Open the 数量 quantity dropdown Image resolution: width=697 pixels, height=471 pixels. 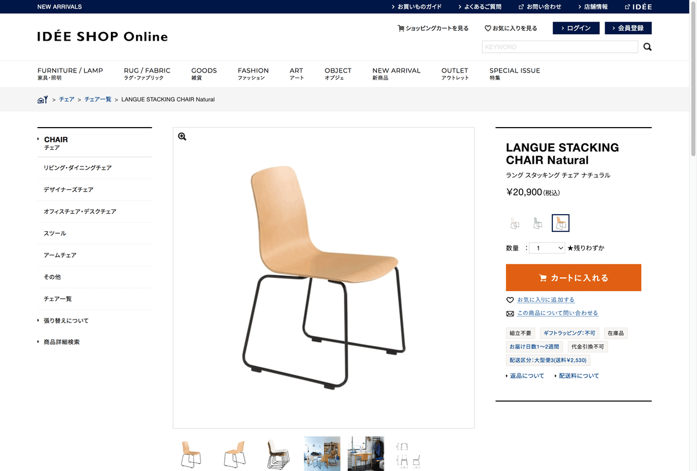(547, 248)
